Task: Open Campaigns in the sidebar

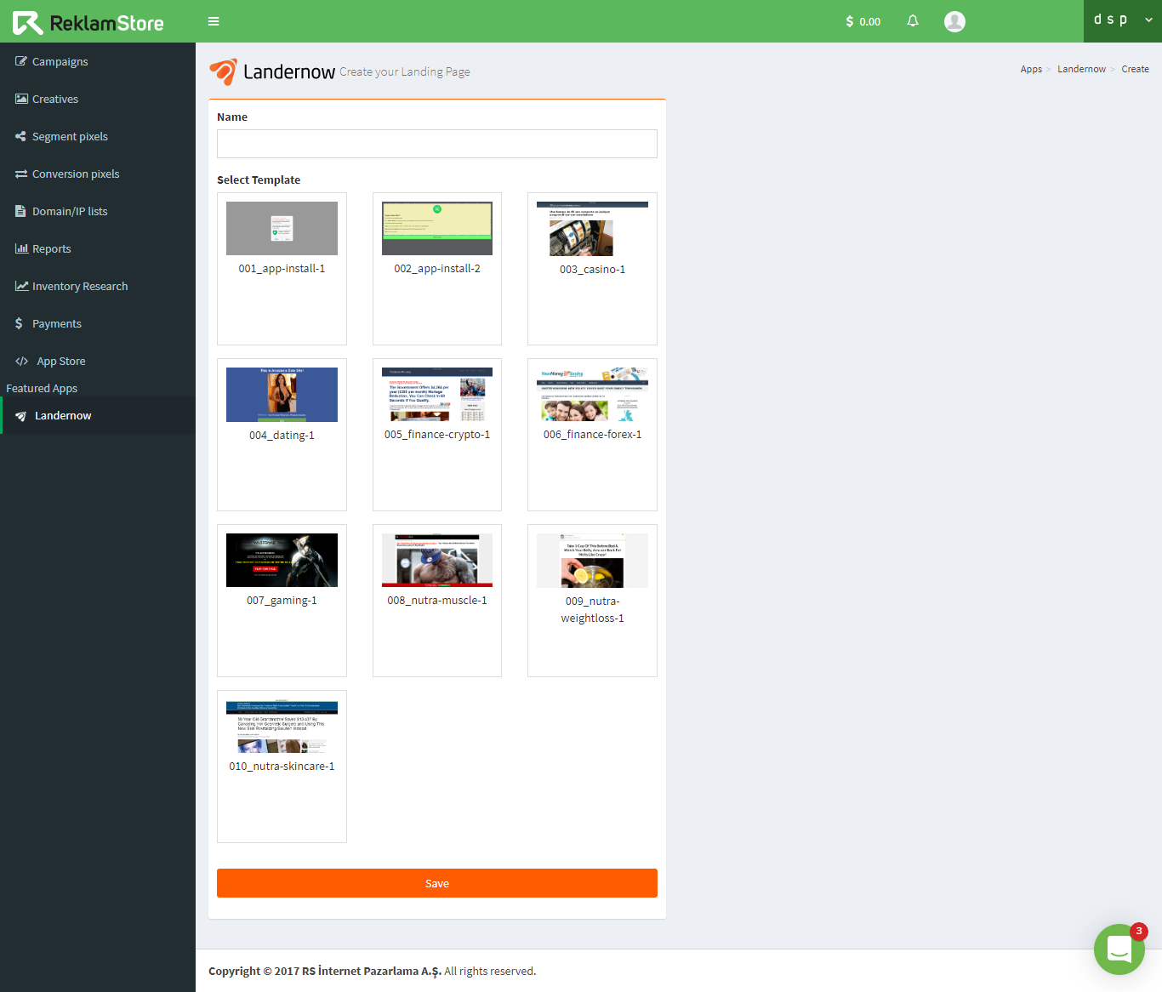Action: point(60,61)
